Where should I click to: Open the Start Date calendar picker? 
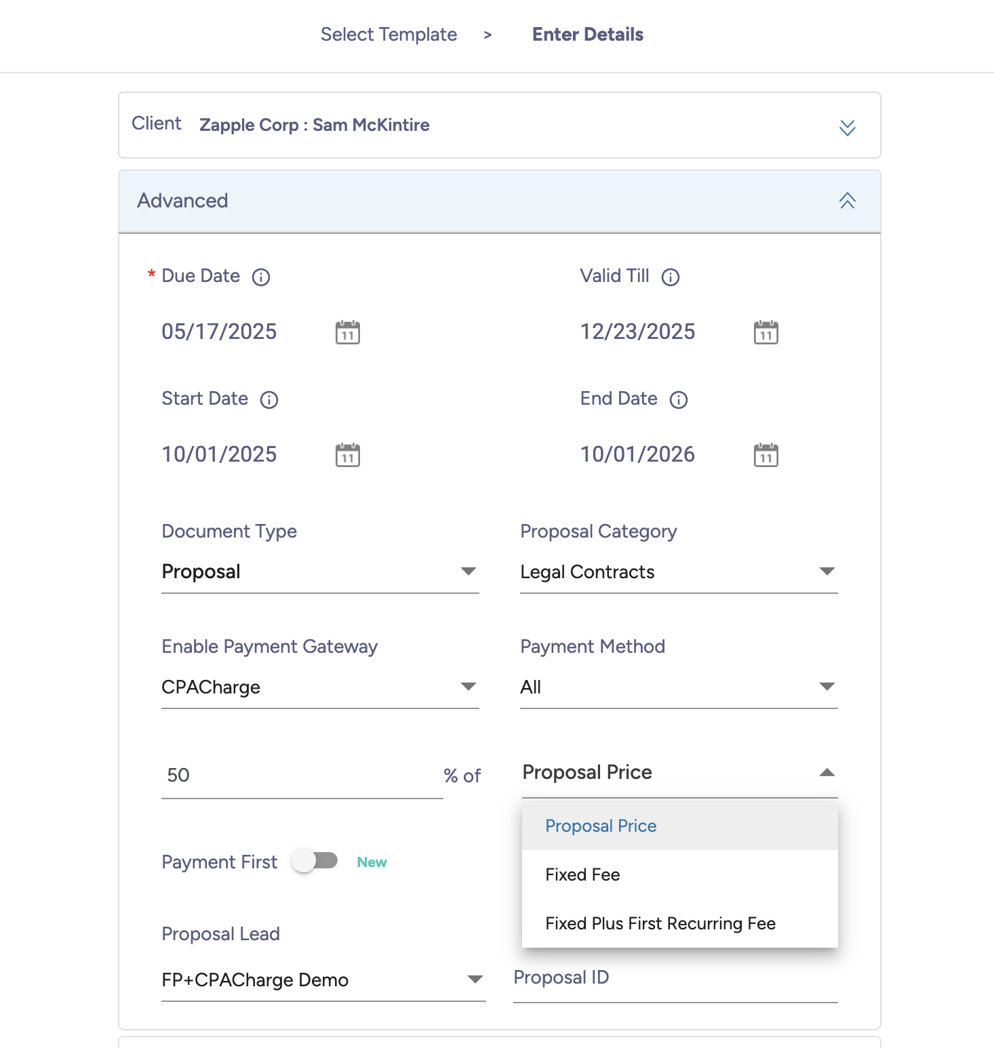(348, 455)
